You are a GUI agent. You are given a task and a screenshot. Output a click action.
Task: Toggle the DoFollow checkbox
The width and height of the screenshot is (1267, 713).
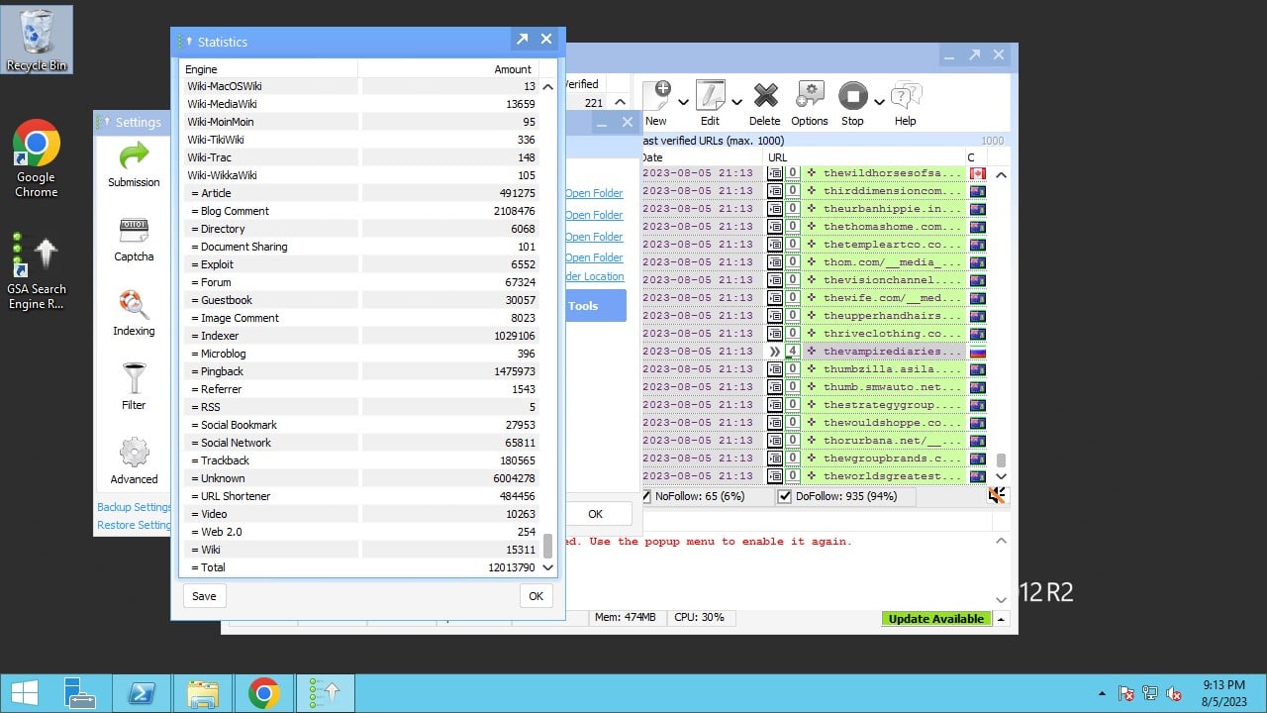pyautogui.click(x=785, y=496)
